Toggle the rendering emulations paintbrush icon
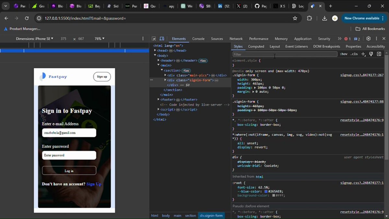This screenshot has height=219, width=389. click(x=371, y=54)
